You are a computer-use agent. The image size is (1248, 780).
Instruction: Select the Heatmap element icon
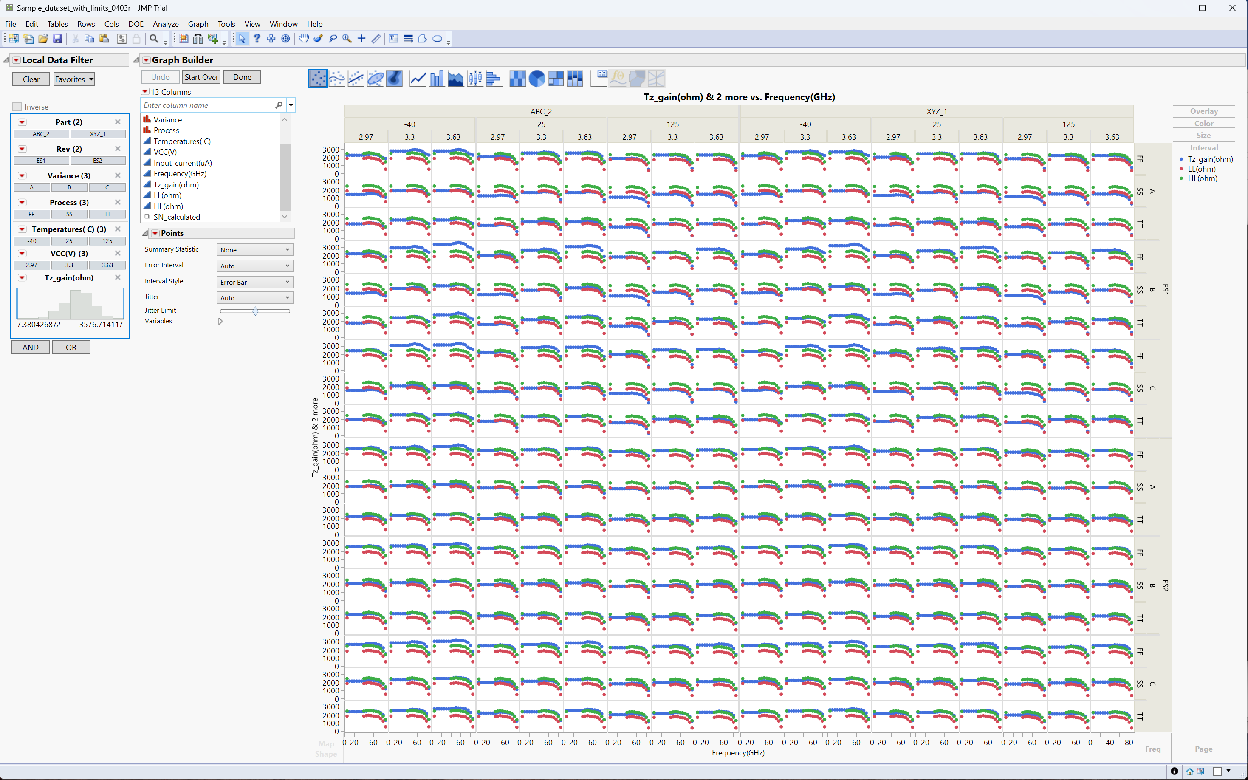click(517, 79)
